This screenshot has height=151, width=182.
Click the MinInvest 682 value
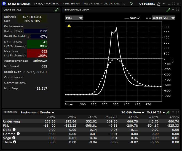pyautogui.click(x=44, y=66)
